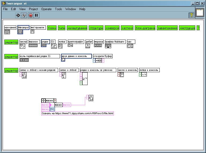Click the рядки АБВ icon
Image resolution: width=206 pixels, height=153 pixels.
44,45
